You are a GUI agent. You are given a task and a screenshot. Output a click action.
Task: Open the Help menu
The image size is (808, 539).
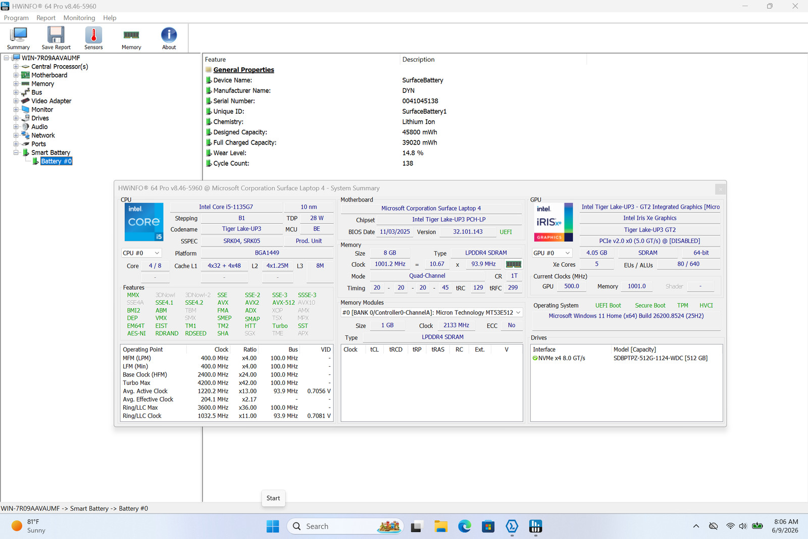click(x=110, y=18)
